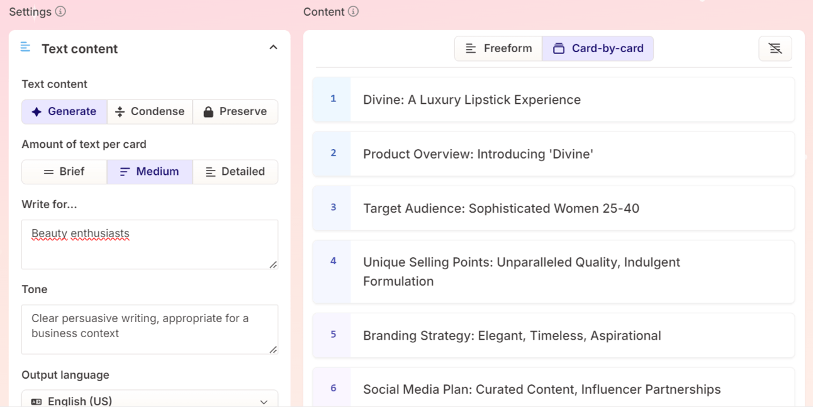The width and height of the screenshot is (813, 407).
Task: Switch to Card-by-card tab
Action: [x=598, y=48]
